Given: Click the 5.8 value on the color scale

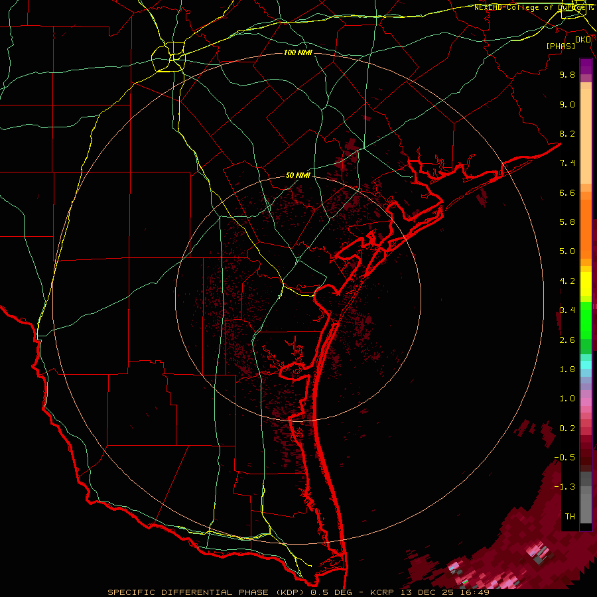Looking at the screenshot, I should click(567, 222).
